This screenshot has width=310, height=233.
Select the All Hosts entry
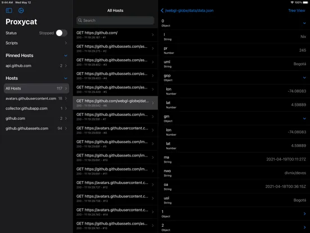point(37,88)
